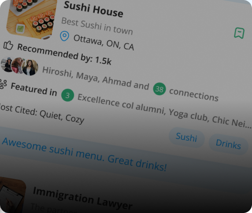252x213 pixels.
Task: Open the first recommender avatar with hat
Action: (x=7, y=65)
